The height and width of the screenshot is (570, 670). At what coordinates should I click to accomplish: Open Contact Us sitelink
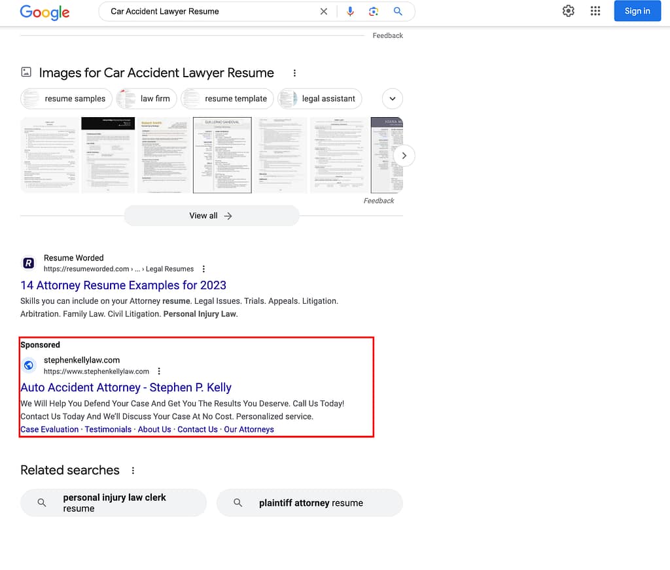coord(198,429)
